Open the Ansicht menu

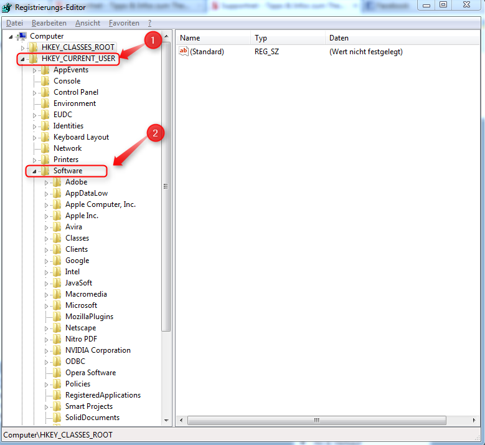(88, 23)
